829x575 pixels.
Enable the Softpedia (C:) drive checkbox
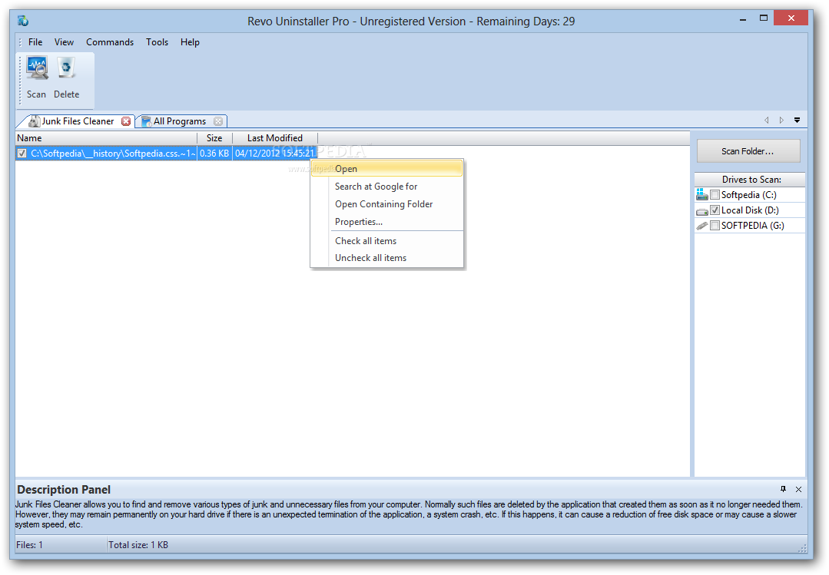[715, 194]
